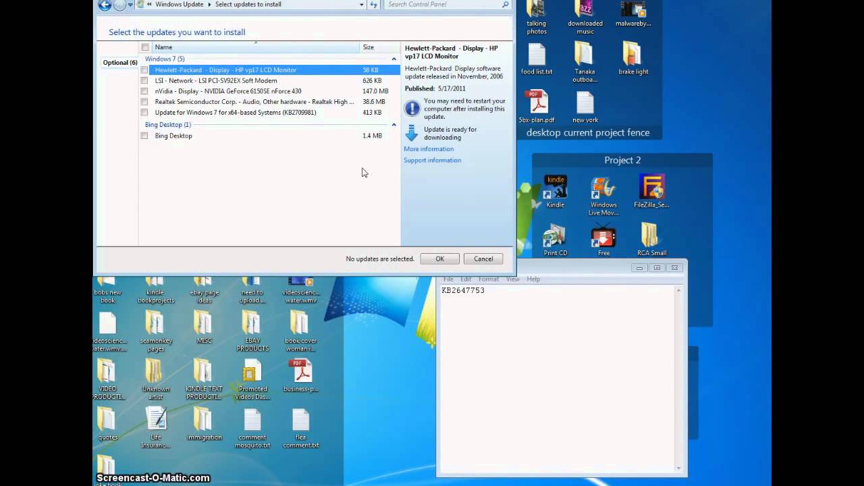This screenshot has height=486, width=864.
Task: Select the 'immigration' folder icon
Action: (x=204, y=424)
